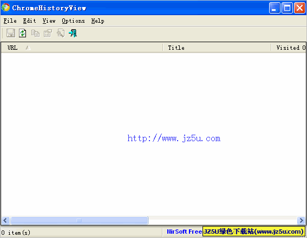Viewport: 307px width, 238px height.
Task: Sort the list by Title column header
Action: (217, 48)
